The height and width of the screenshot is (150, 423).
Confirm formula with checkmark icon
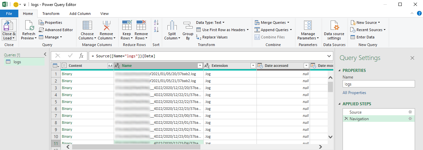click(x=70, y=56)
